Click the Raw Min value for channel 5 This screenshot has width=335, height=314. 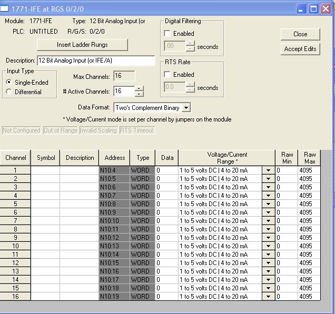point(287,204)
